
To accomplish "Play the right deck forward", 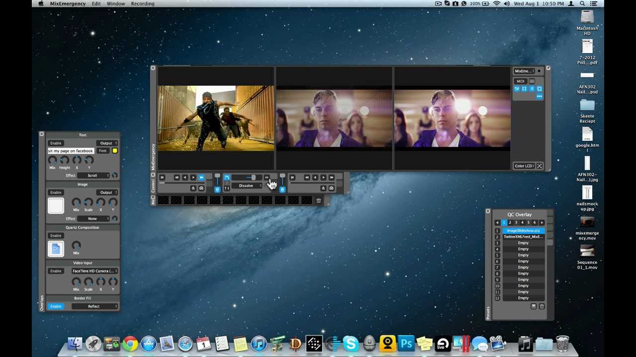I will [323, 177].
